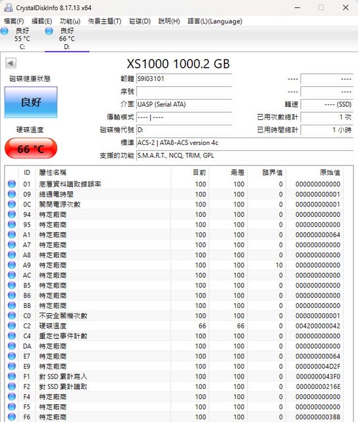Viewport: 358px width, 422px height.
Task: Click the status orb for attribute F1
Action: 12,377
